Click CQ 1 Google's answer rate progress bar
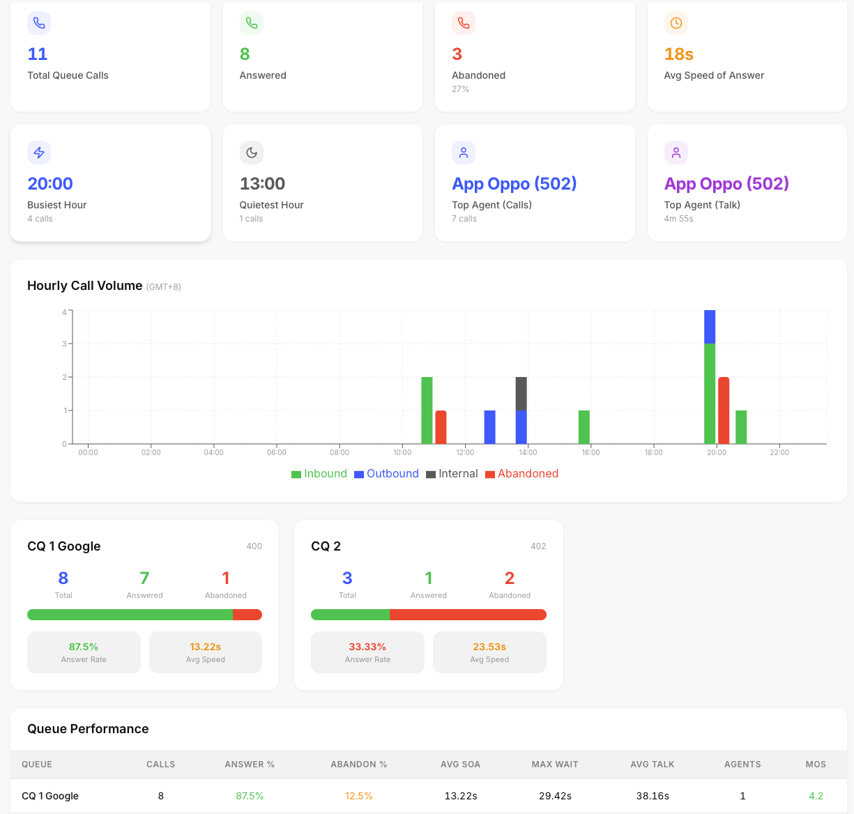Viewport: 854px width, 814px height. [x=144, y=615]
